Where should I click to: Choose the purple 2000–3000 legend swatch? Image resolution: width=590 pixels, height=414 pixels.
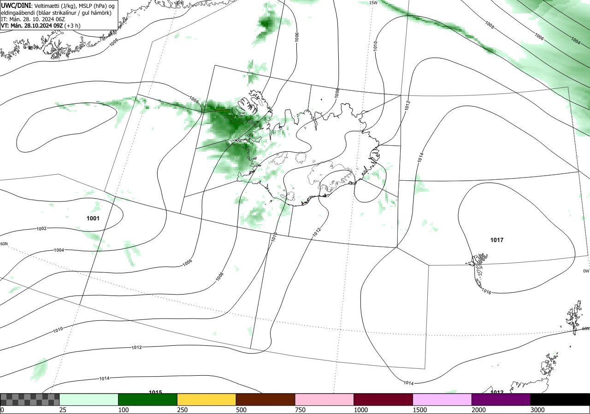coord(501,399)
